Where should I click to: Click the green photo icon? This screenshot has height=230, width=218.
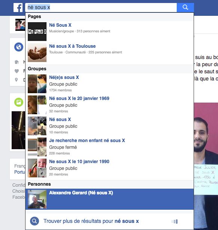click(19, 102)
